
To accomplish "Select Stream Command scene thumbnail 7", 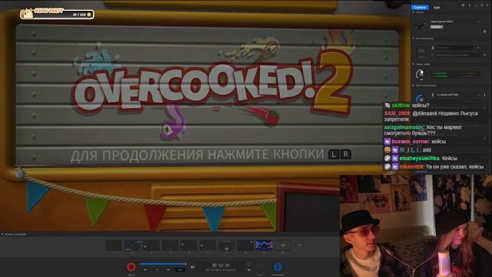I will [227, 245].
